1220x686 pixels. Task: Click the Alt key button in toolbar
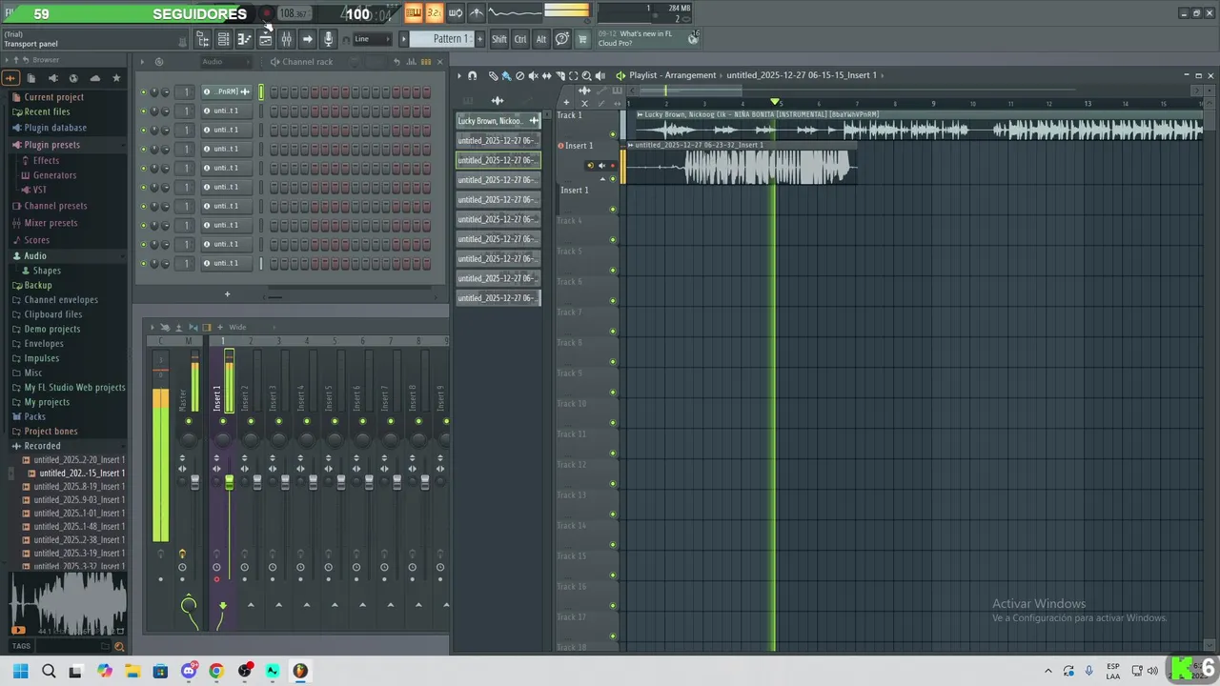pyautogui.click(x=541, y=39)
